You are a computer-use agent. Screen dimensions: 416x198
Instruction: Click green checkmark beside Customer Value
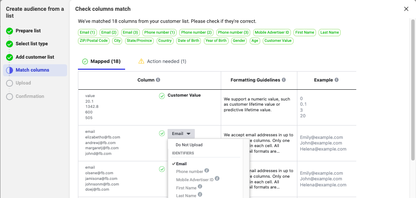(162, 96)
